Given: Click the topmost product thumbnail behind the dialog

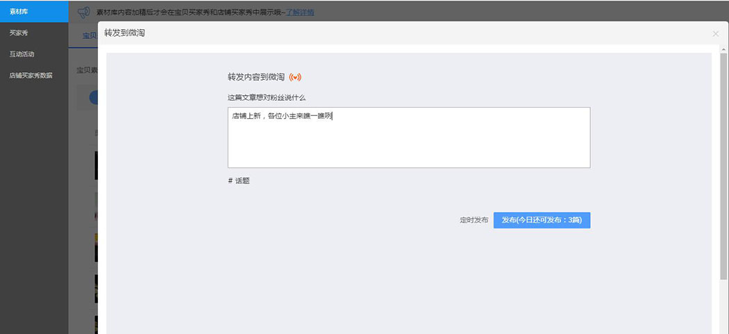Looking at the screenshot, I should 96,165.
